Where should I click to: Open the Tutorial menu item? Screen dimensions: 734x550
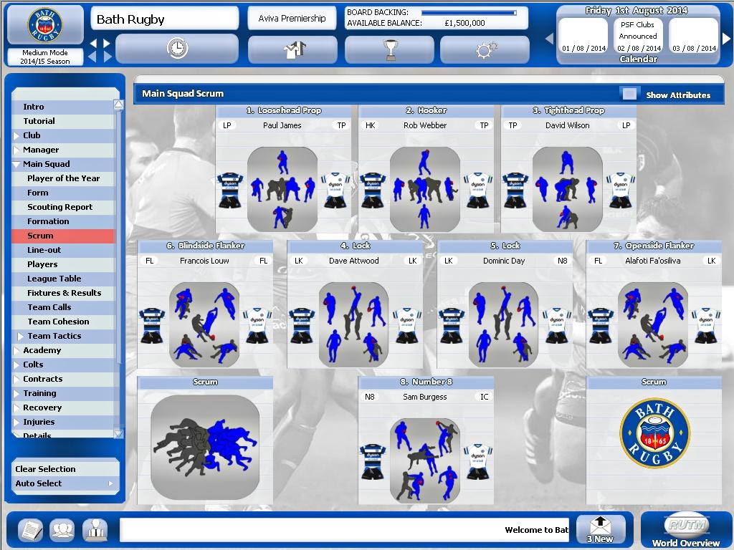pyautogui.click(x=63, y=121)
